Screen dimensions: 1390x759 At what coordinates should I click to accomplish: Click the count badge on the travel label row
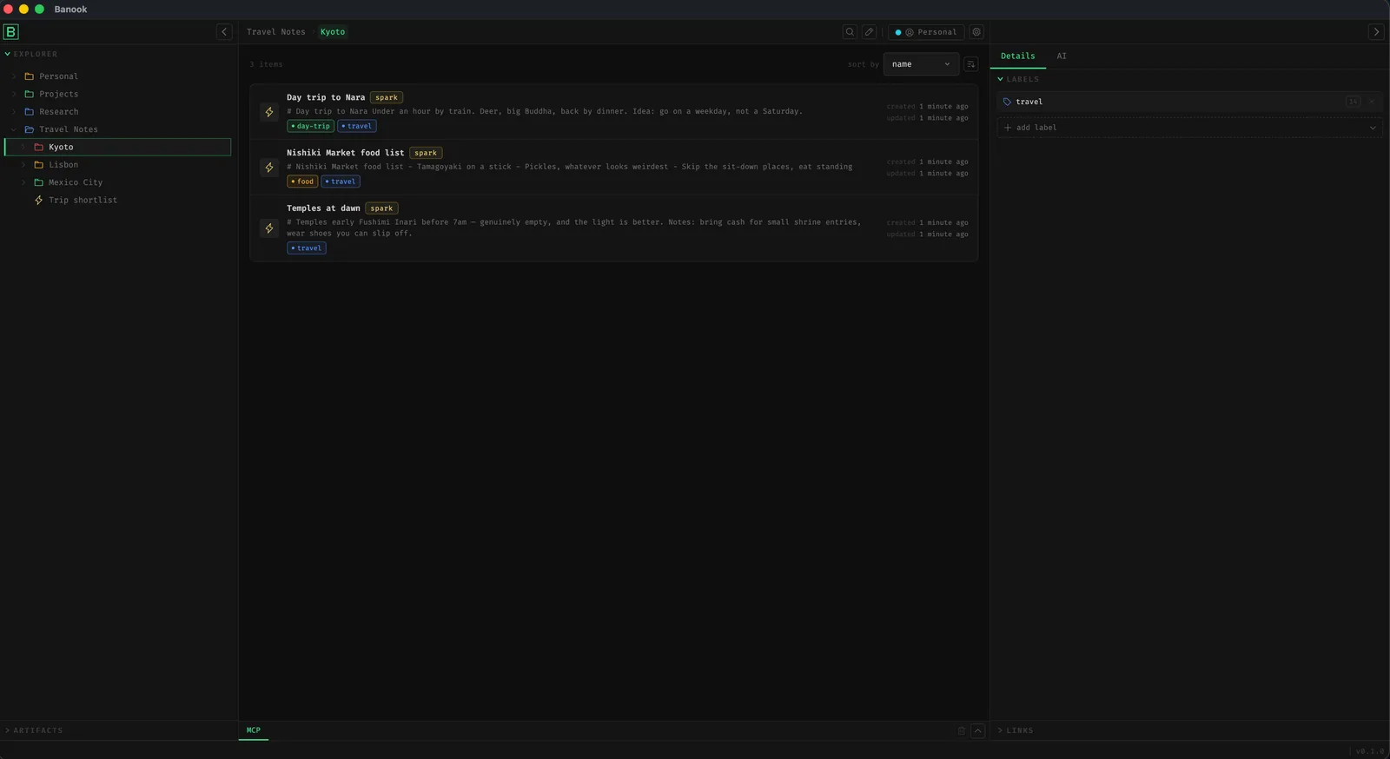click(1354, 102)
